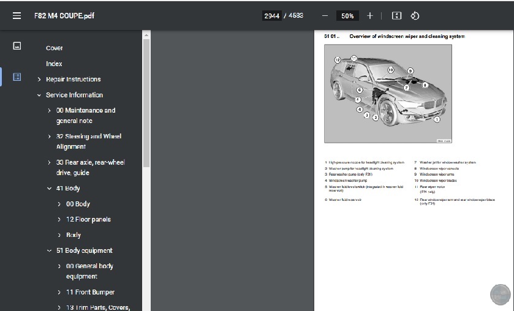
Task: Expand 33 Rear axle, rear-wheel drive
Action: (49, 162)
